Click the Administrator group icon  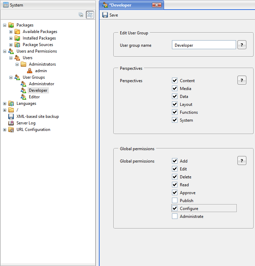pos(23,84)
